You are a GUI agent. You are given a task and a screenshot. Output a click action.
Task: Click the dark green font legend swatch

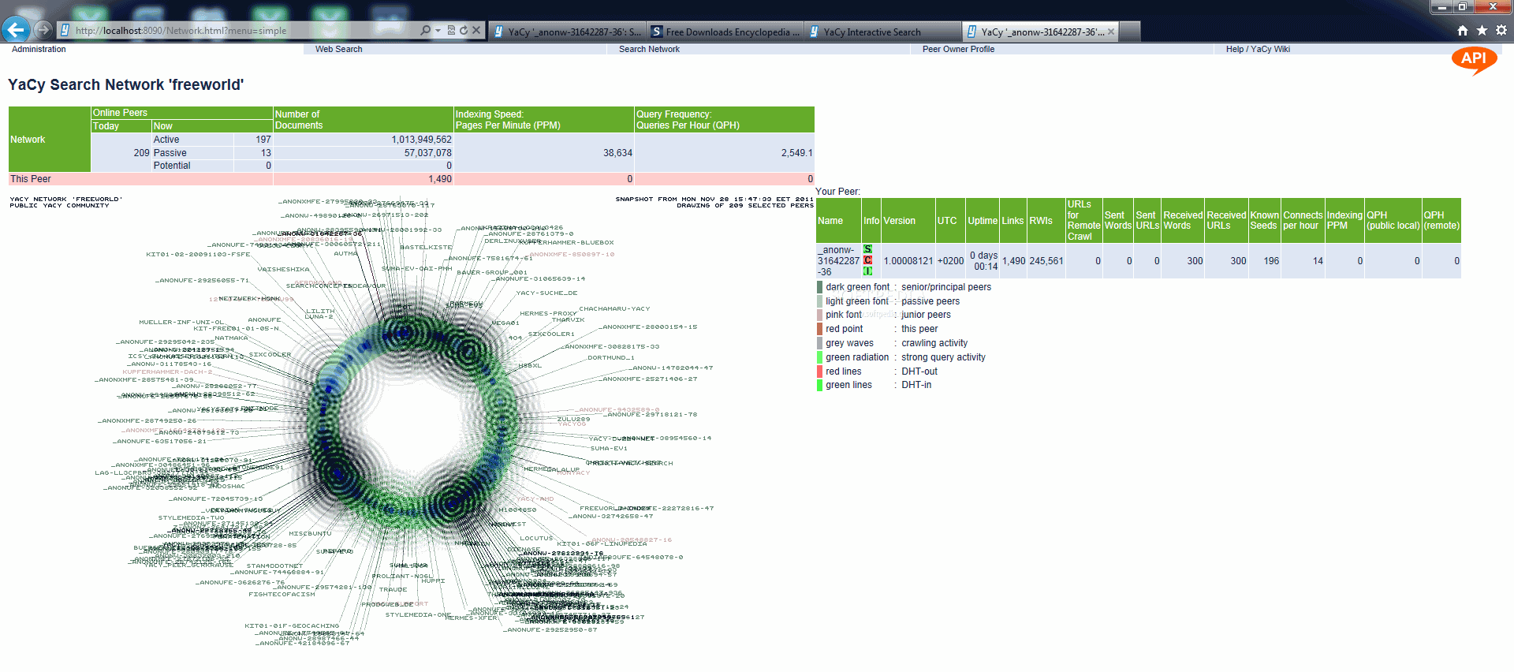820,287
